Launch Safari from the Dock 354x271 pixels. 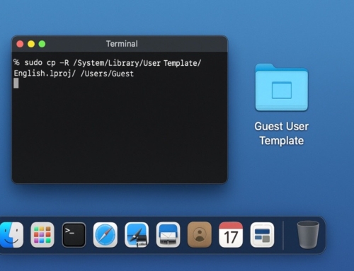coord(105,235)
